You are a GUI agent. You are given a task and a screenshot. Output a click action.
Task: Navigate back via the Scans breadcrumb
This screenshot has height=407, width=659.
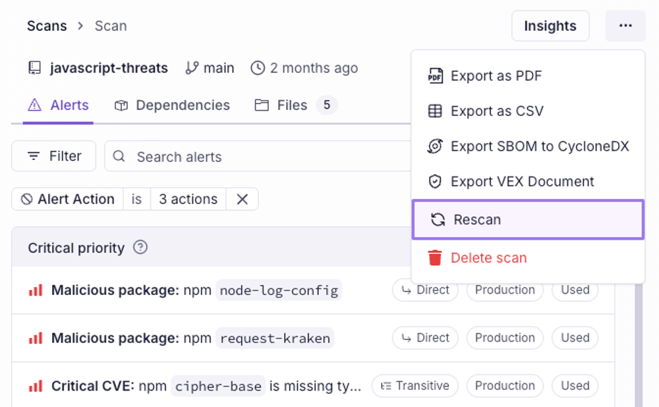[x=47, y=26]
